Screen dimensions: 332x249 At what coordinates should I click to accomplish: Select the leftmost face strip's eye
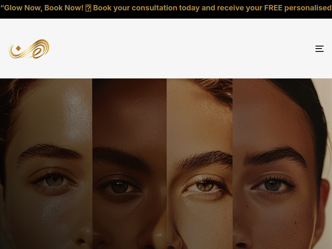point(54,180)
